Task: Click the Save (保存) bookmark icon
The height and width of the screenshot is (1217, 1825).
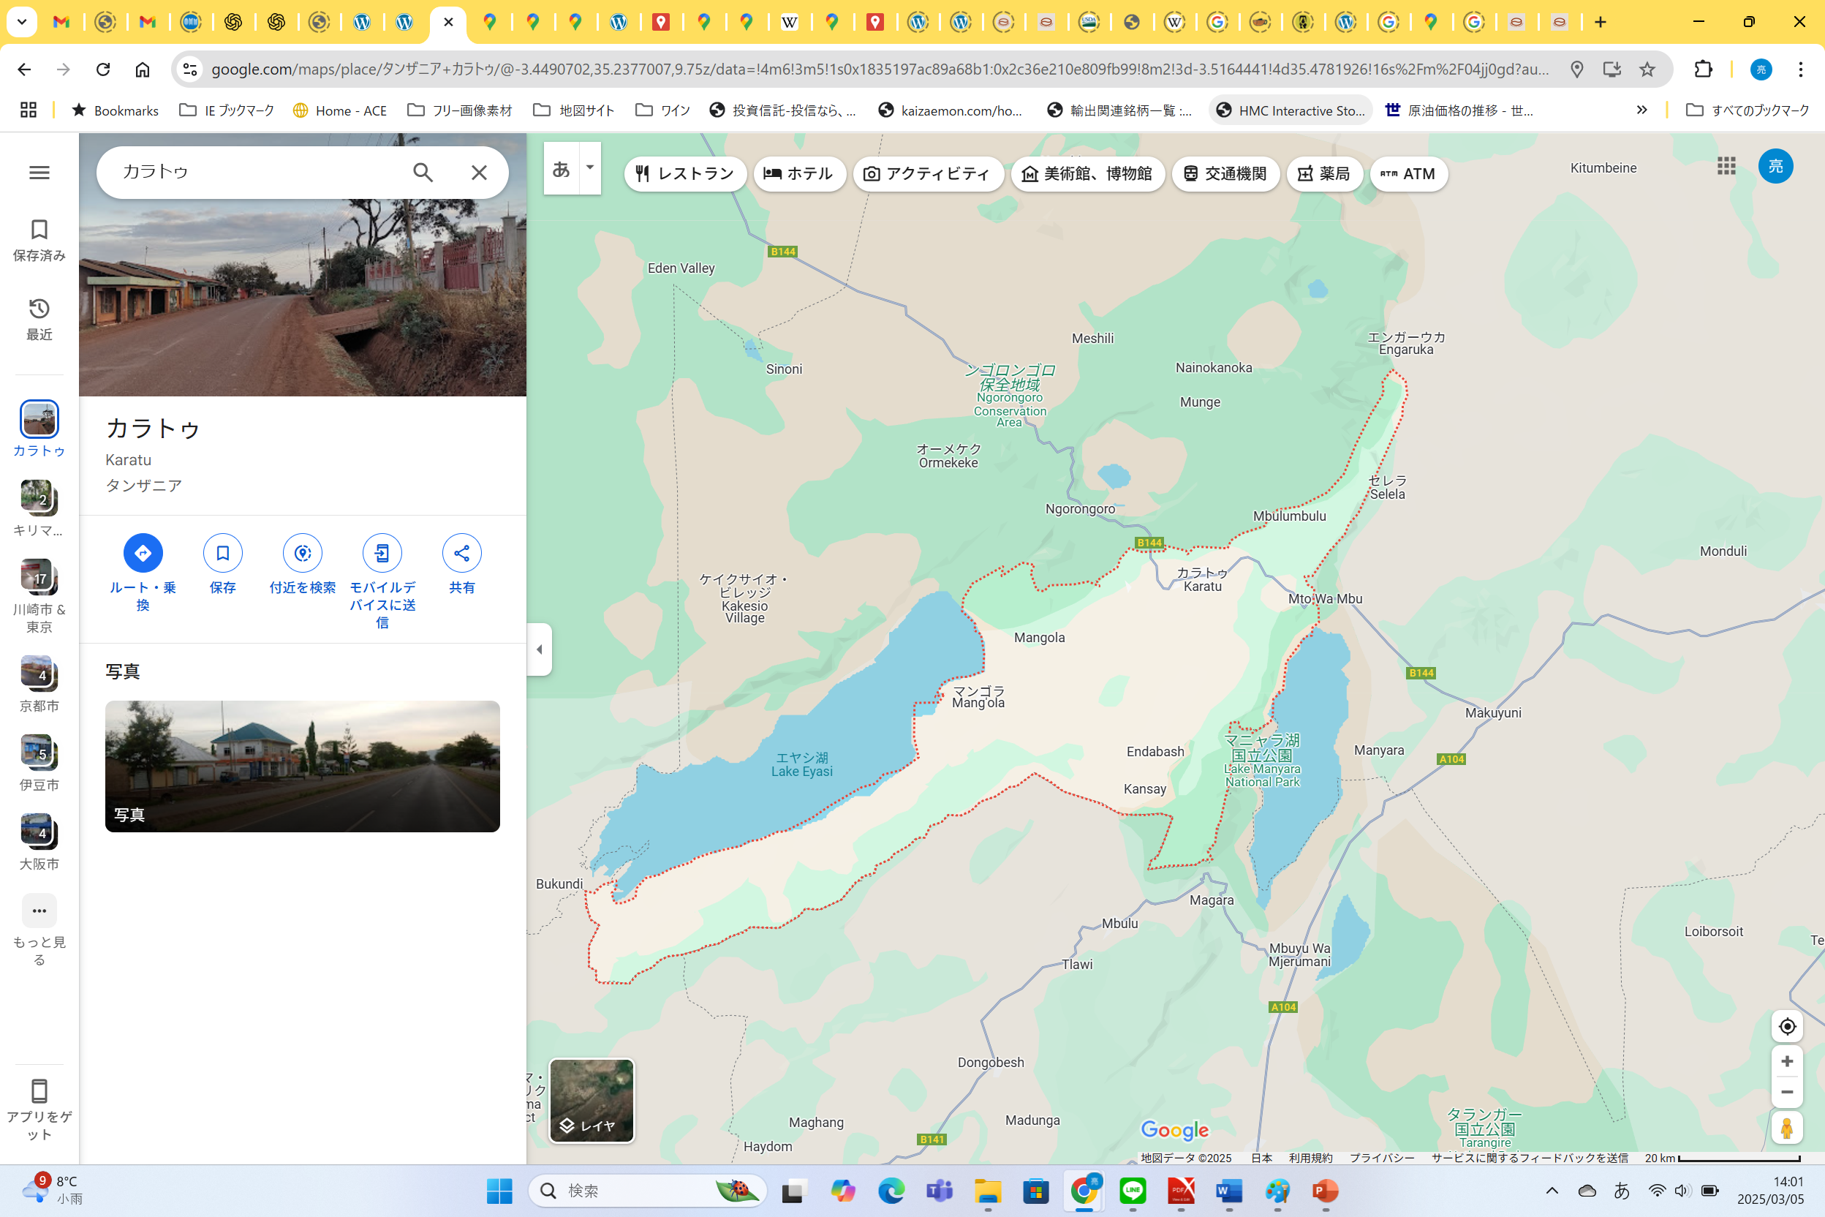Action: (x=223, y=553)
